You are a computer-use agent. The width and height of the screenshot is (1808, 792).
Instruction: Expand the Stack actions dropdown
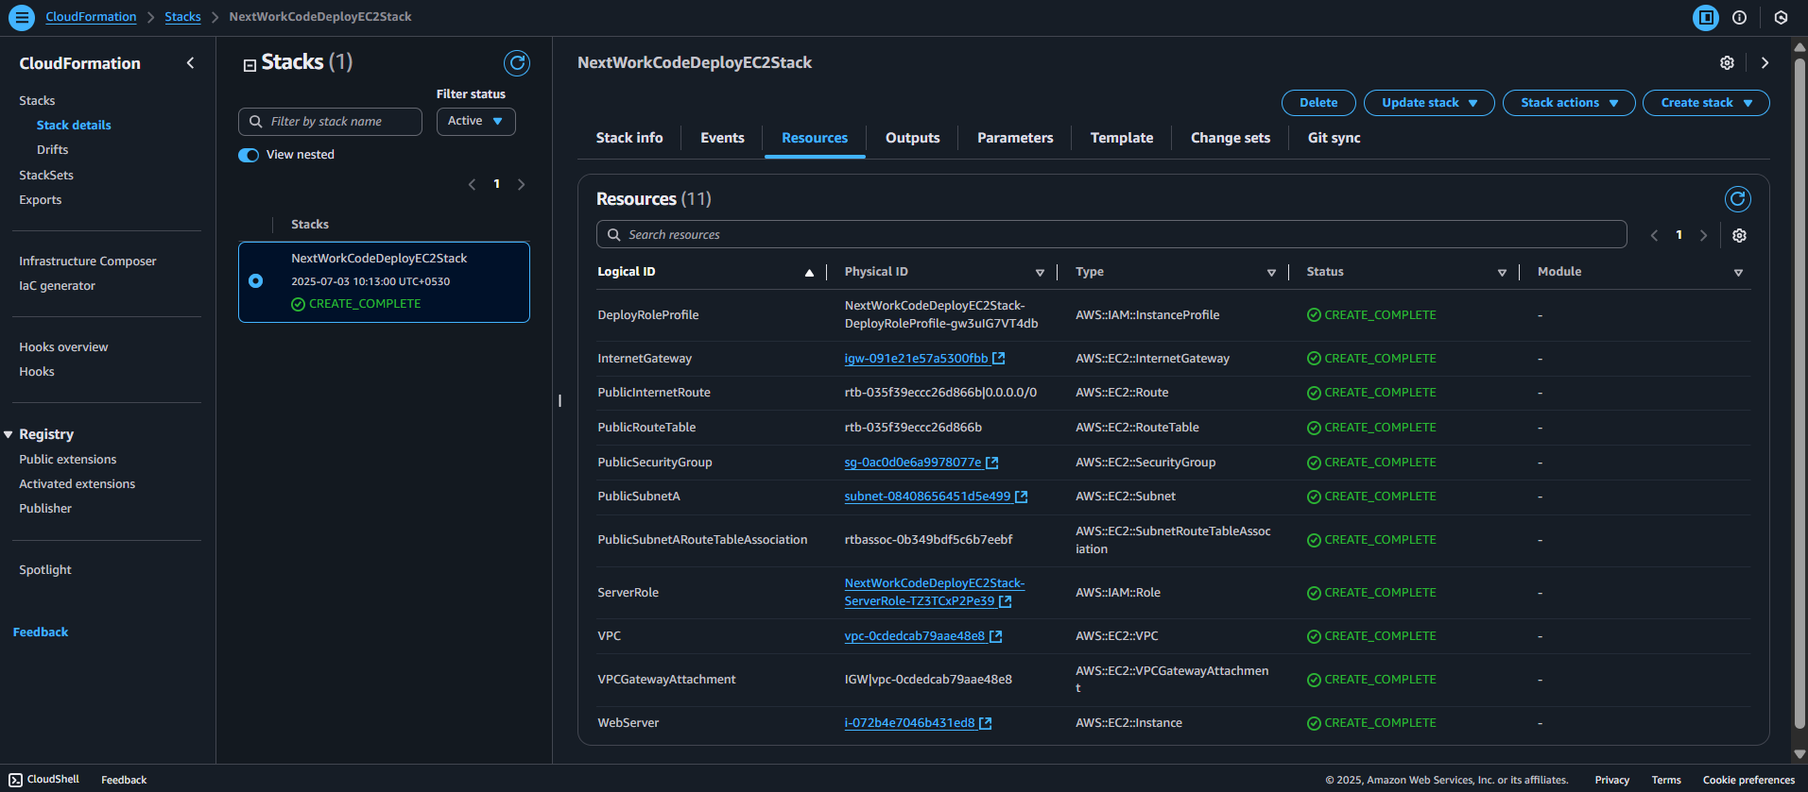click(1569, 103)
